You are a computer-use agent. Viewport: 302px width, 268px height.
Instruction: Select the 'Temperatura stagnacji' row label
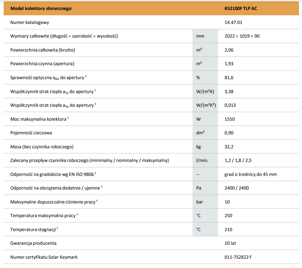click(34, 229)
